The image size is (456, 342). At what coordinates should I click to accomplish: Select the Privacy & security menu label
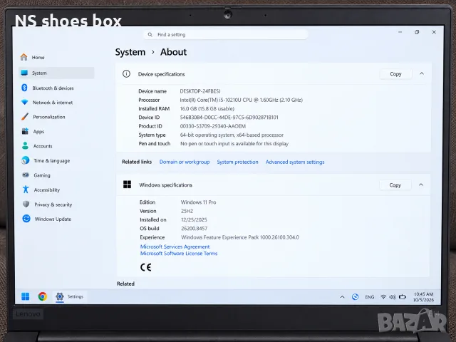pyautogui.click(x=53, y=204)
